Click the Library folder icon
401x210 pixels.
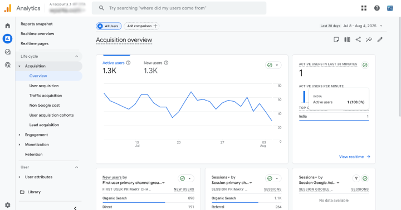point(22,192)
